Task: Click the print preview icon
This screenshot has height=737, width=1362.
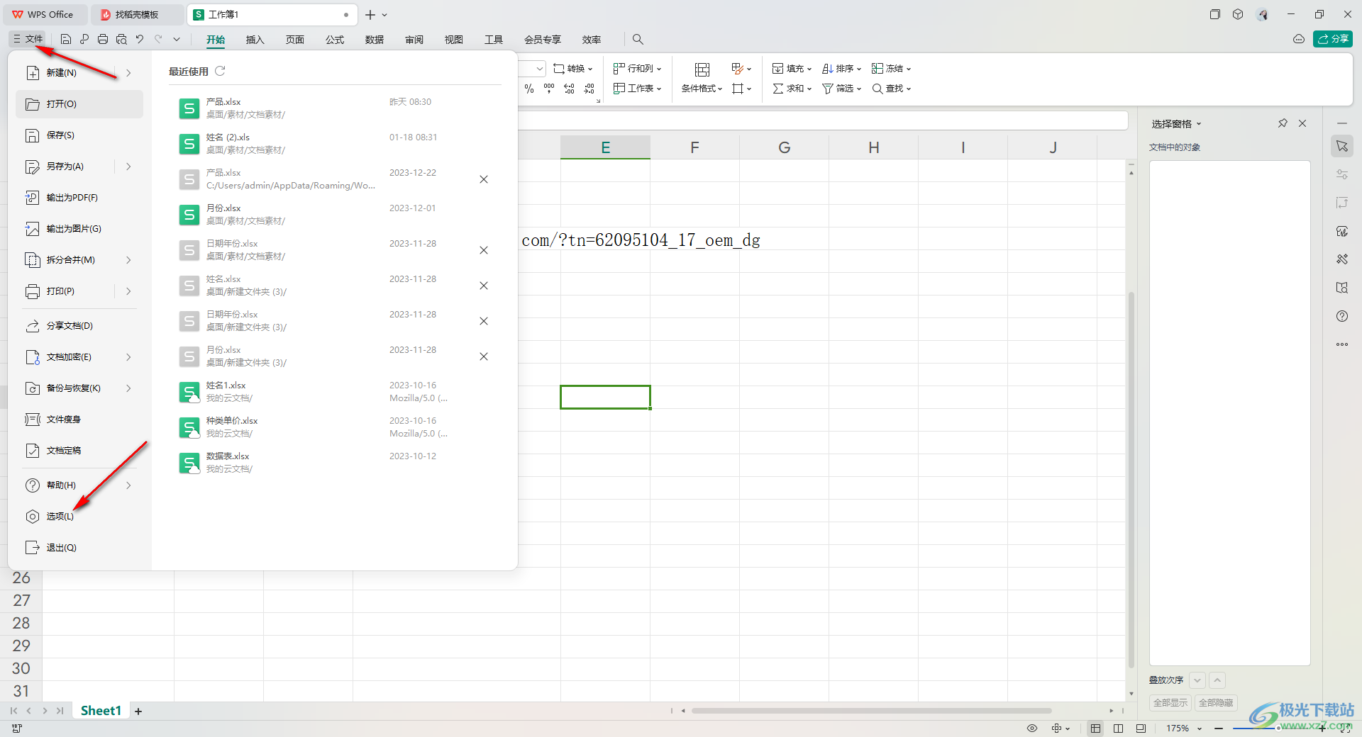Action: [121, 39]
